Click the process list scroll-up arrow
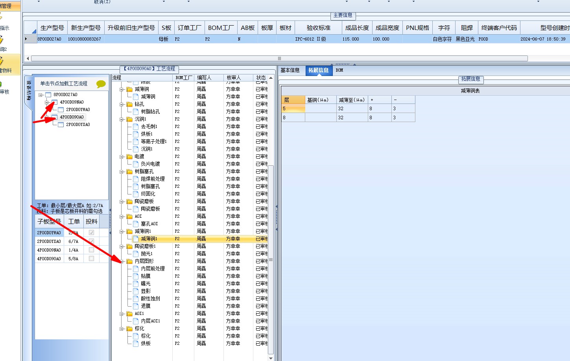 (271, 78)
